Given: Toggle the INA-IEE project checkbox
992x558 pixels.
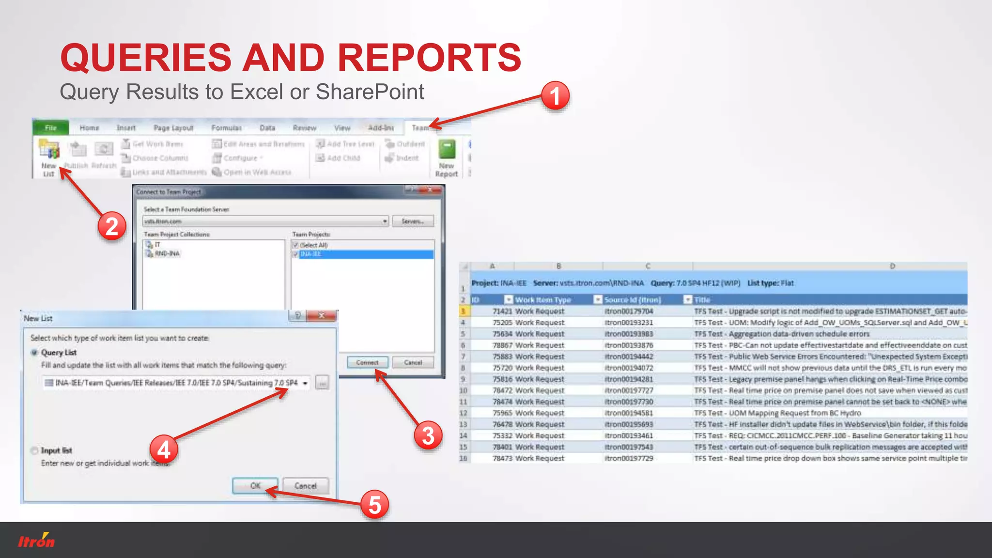Looking at the screenshot, I should tap(295, 254).
